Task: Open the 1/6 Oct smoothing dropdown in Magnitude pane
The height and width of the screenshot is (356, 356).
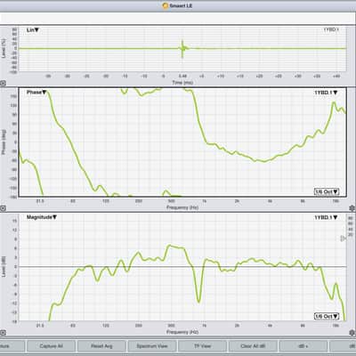Action: coord(327,316)
